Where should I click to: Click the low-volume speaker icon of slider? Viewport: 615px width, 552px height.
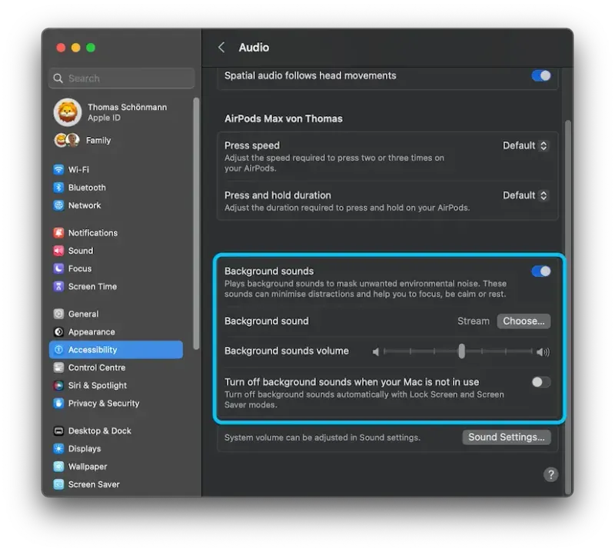pos(376,351)
